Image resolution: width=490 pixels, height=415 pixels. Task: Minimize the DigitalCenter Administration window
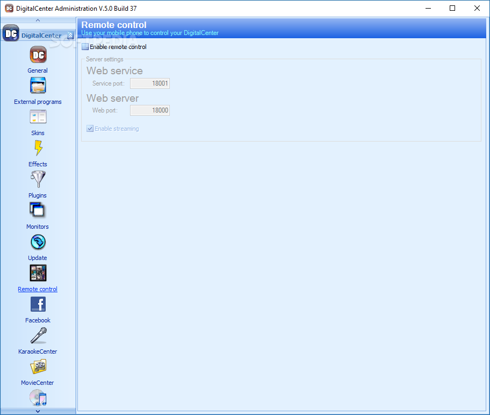(428, 8)
